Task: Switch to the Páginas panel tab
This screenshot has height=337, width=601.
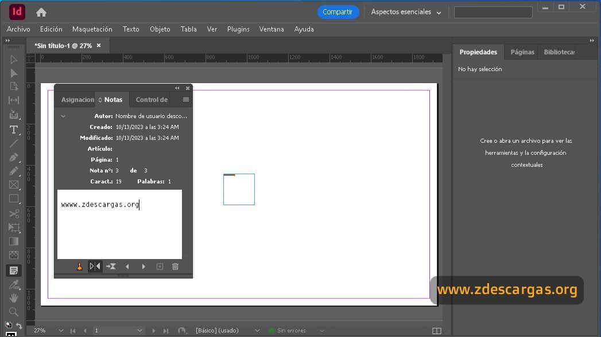Action: pyautogui.click(x=522, y=52)
